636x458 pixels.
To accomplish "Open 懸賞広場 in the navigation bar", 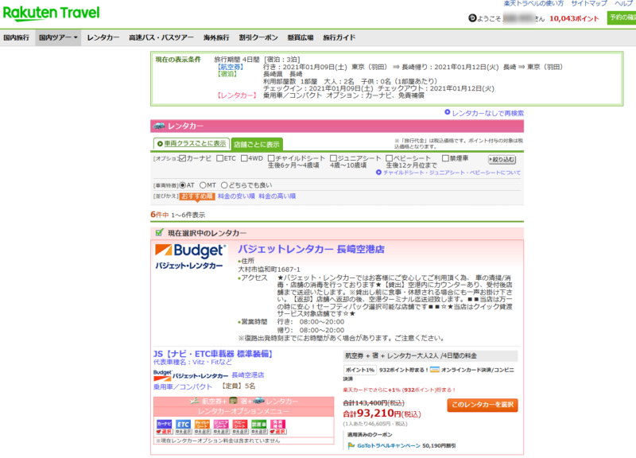I will coord(301,37).
